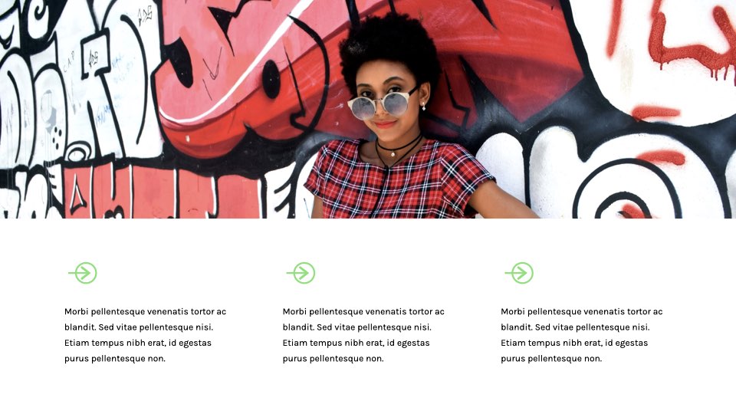The image size is (736, 414).
Task: Click "blandit. Sed vitae" line in right column
Action: 576,327
